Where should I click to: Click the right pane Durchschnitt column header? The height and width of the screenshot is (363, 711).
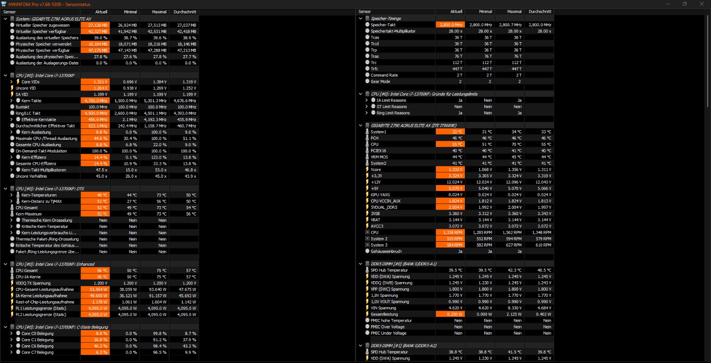tap(539, 12)
